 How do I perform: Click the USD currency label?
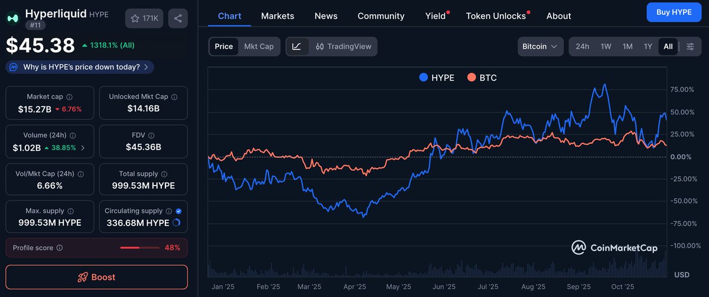[682, 275]
